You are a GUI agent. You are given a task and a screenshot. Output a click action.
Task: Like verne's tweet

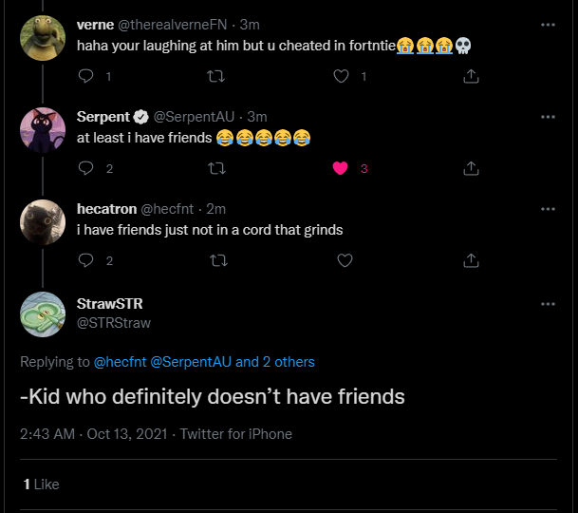pos(343,76)
